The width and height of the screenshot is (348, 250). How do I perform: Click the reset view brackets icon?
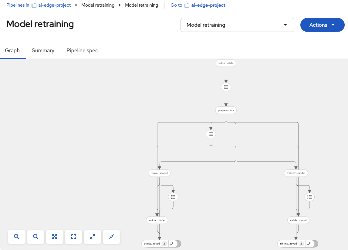pos(73,237)
